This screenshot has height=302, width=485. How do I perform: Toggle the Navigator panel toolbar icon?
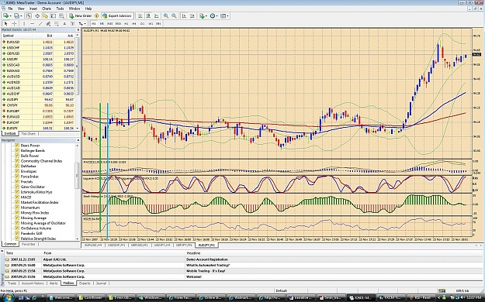point(45,15)
